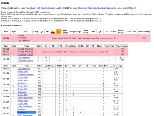Click the GS Pts column header
The height and width of the screenshot is (116, 154).
[81, 46]
